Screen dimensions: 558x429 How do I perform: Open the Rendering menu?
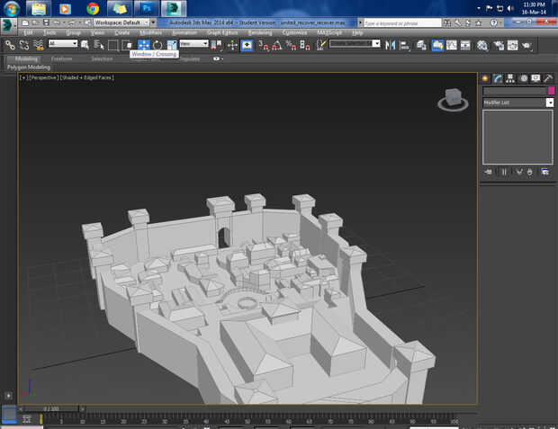(x=260, y=32)
